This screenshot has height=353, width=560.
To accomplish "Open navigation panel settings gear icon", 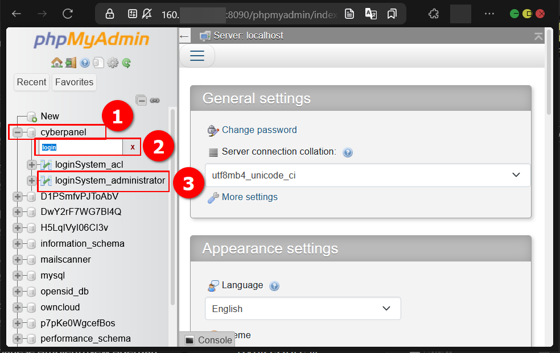I will point(113,63).
